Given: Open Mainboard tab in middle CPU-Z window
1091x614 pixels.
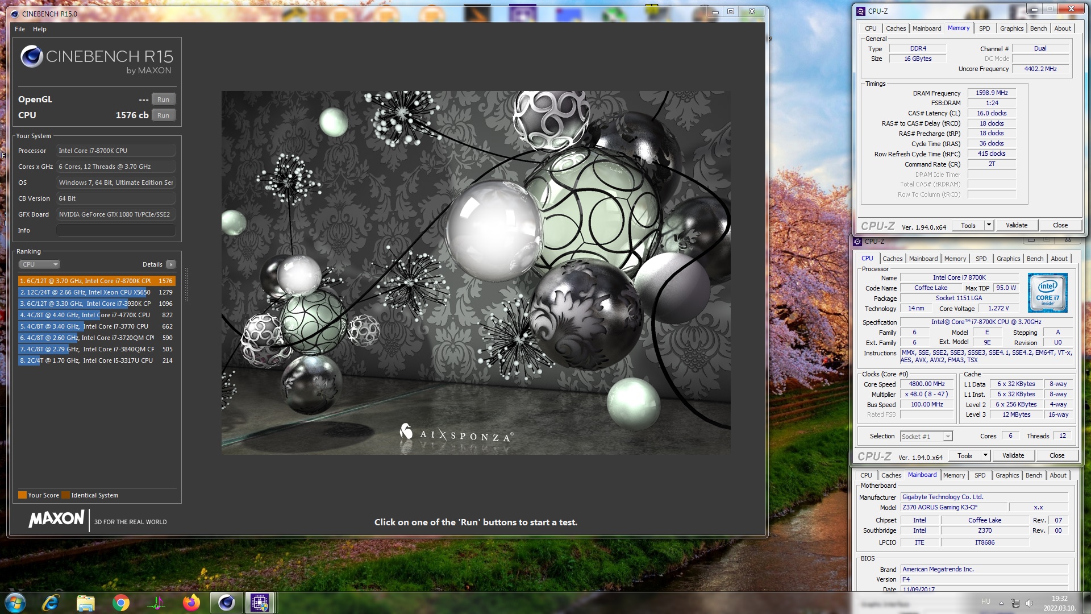Looking at the screenshot, I should pyautogui.click(x=923, y=259).
